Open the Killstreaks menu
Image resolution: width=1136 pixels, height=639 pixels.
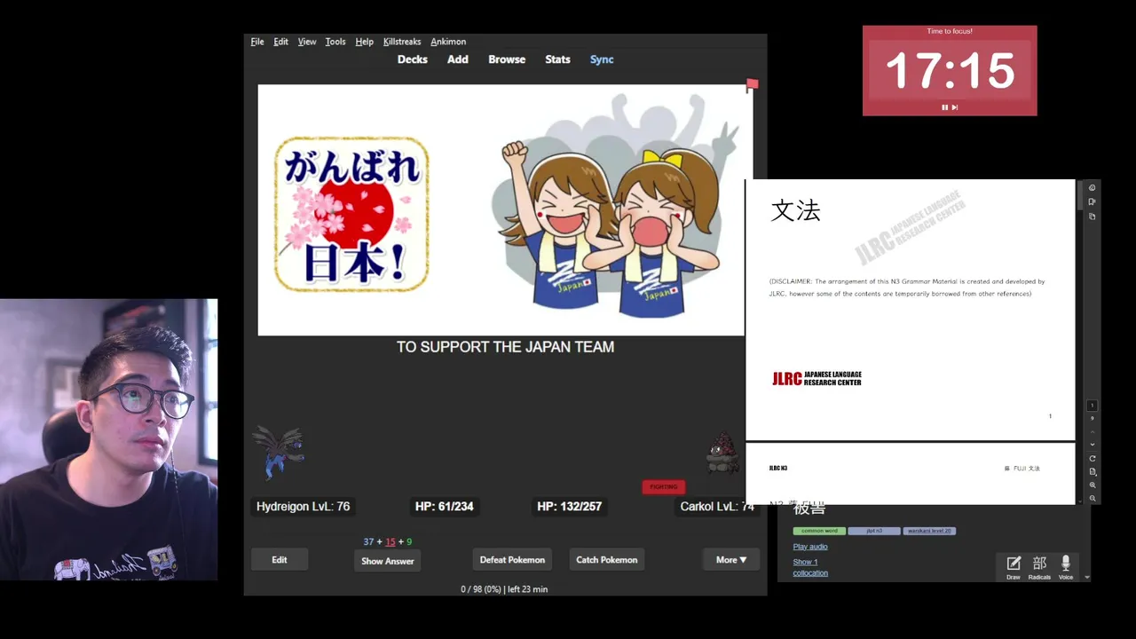[402, 42]
